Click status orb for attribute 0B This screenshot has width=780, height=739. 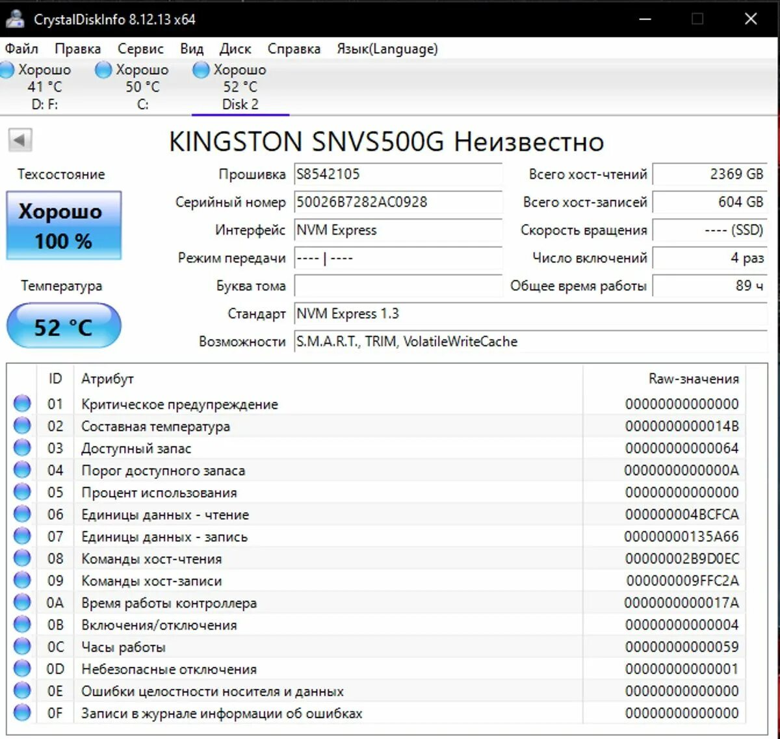tap(22, 625)
